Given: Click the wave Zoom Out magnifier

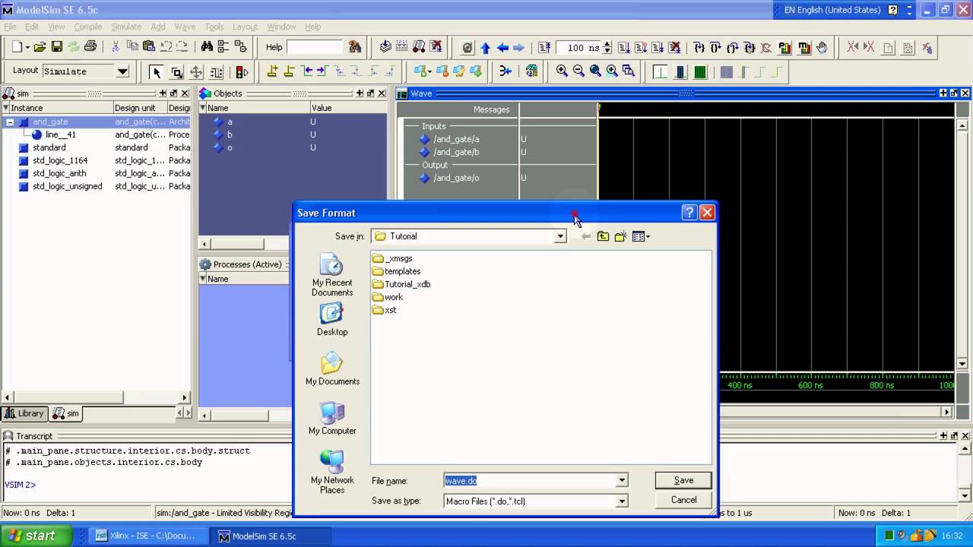Looking at the screenshot, I should pos(578,71).
